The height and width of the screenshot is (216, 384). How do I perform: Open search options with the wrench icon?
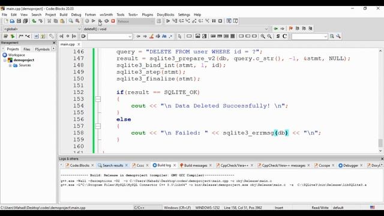(338, 36)
